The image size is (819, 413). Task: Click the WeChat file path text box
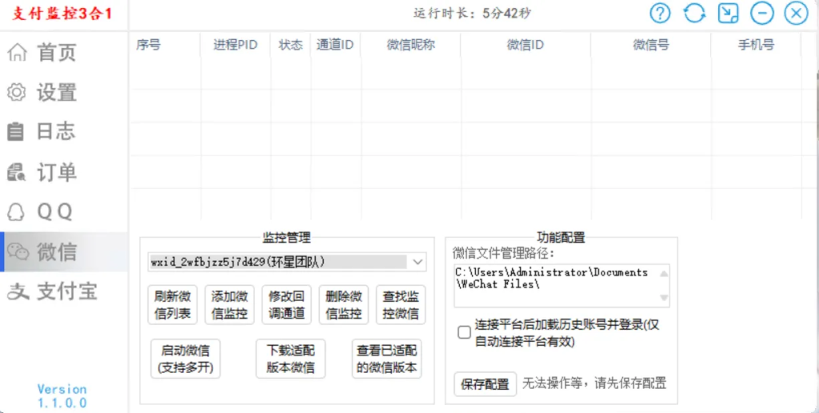pos(556,285)
